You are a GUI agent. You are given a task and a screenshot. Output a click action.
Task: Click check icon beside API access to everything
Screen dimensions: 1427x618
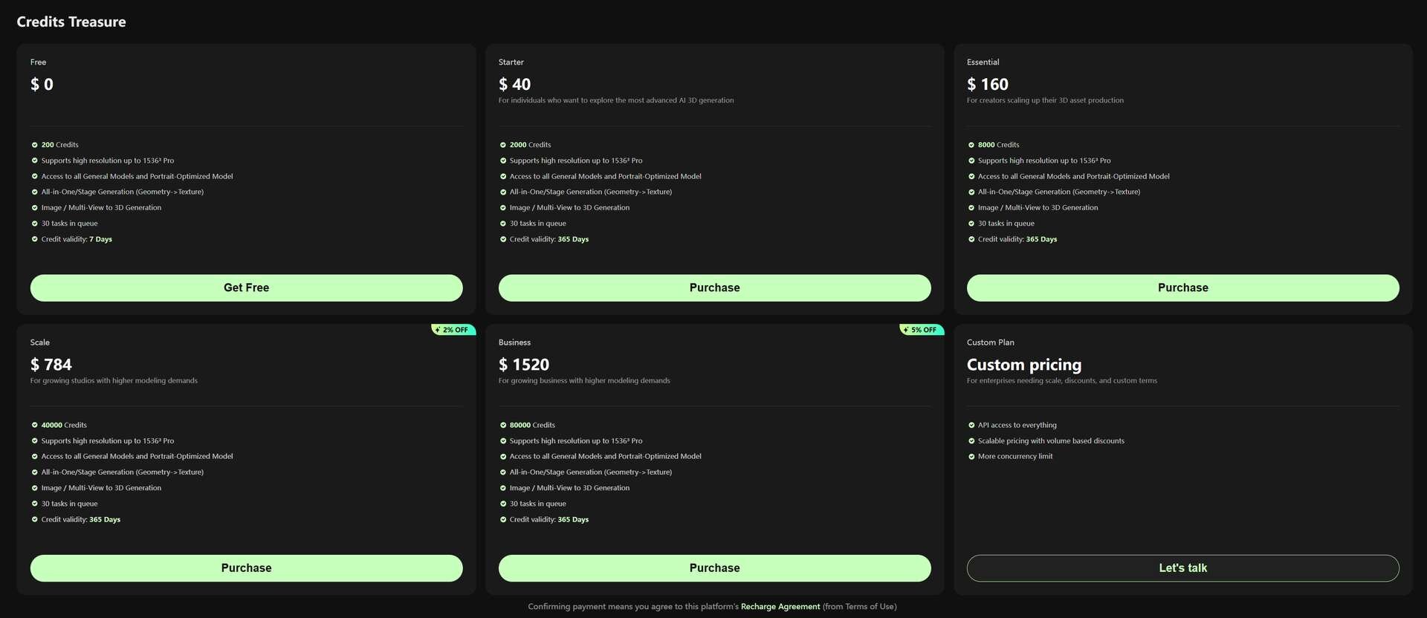971,426
